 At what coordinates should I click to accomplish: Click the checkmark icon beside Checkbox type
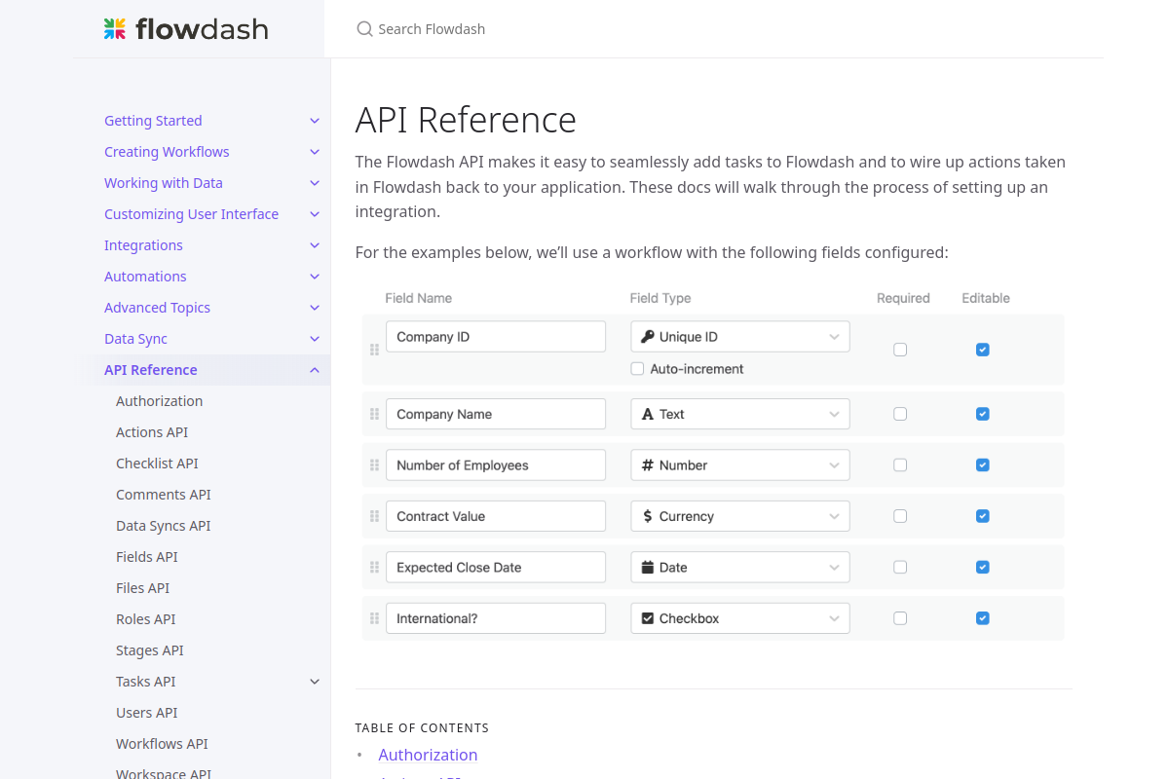648,618
